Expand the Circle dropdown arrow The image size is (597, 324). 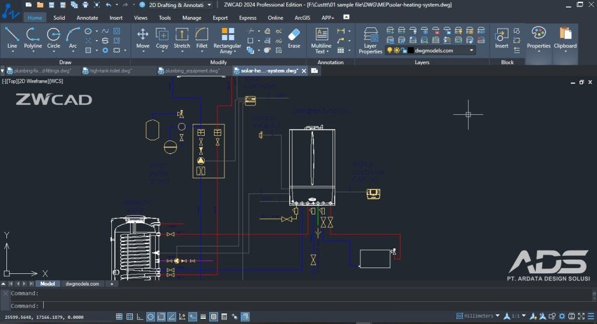coord(54,52)
